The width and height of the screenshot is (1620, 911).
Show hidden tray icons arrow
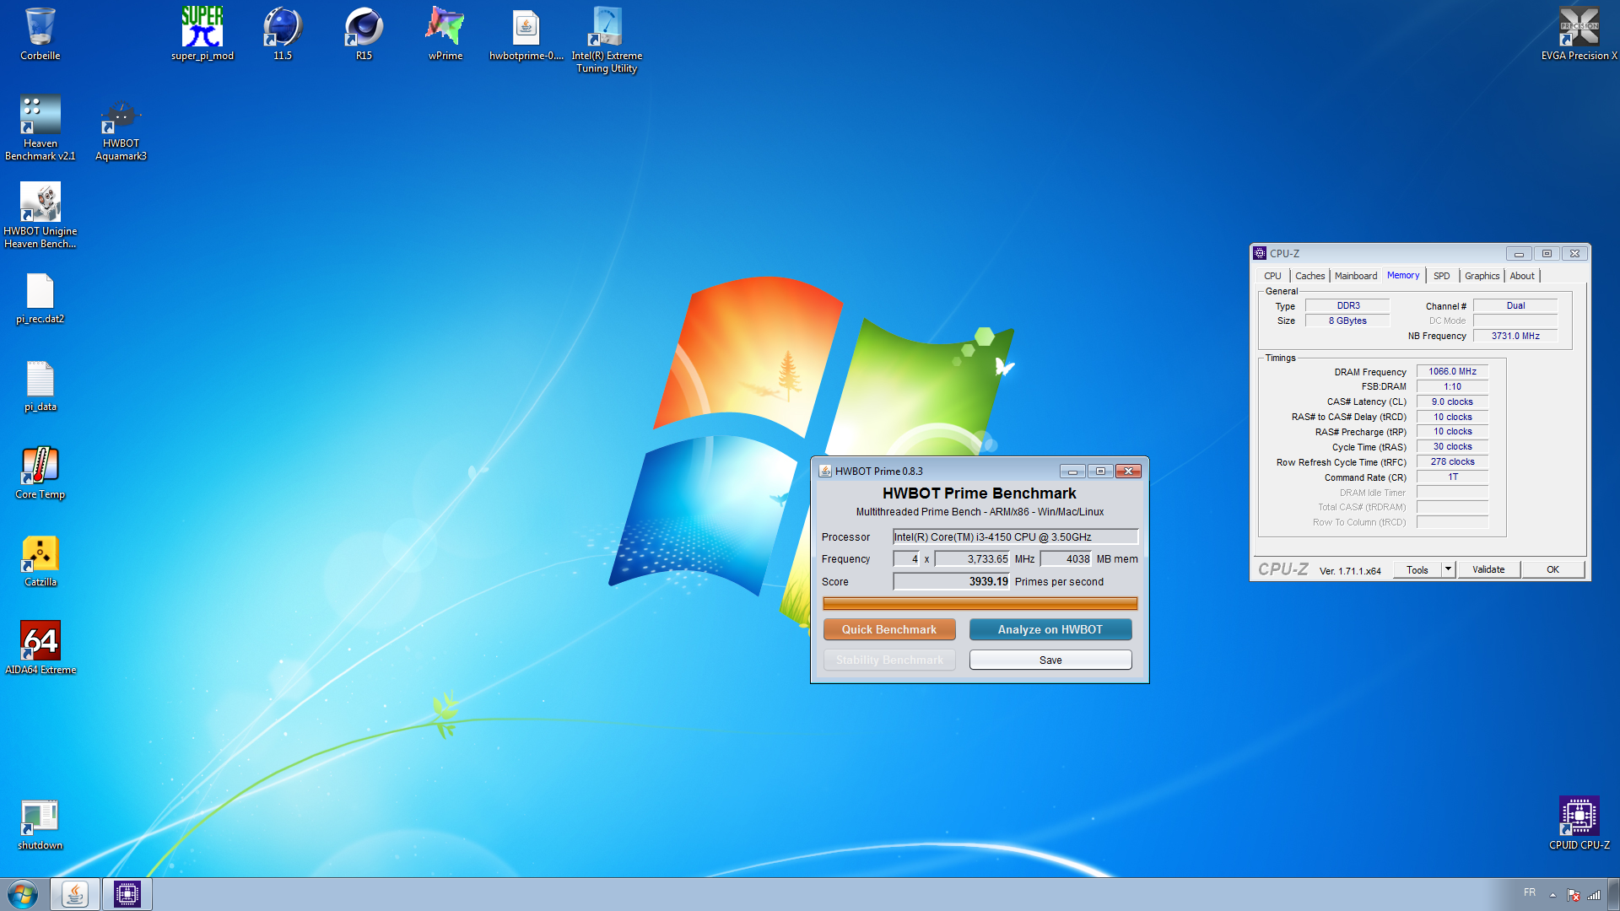(1552, 895)
